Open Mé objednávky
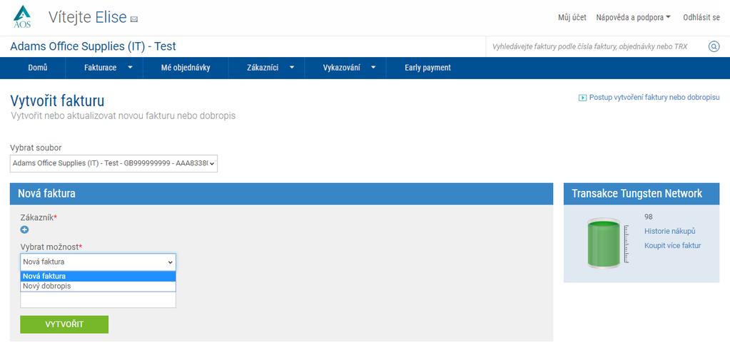730x345 pixels. tap(186, 68)
